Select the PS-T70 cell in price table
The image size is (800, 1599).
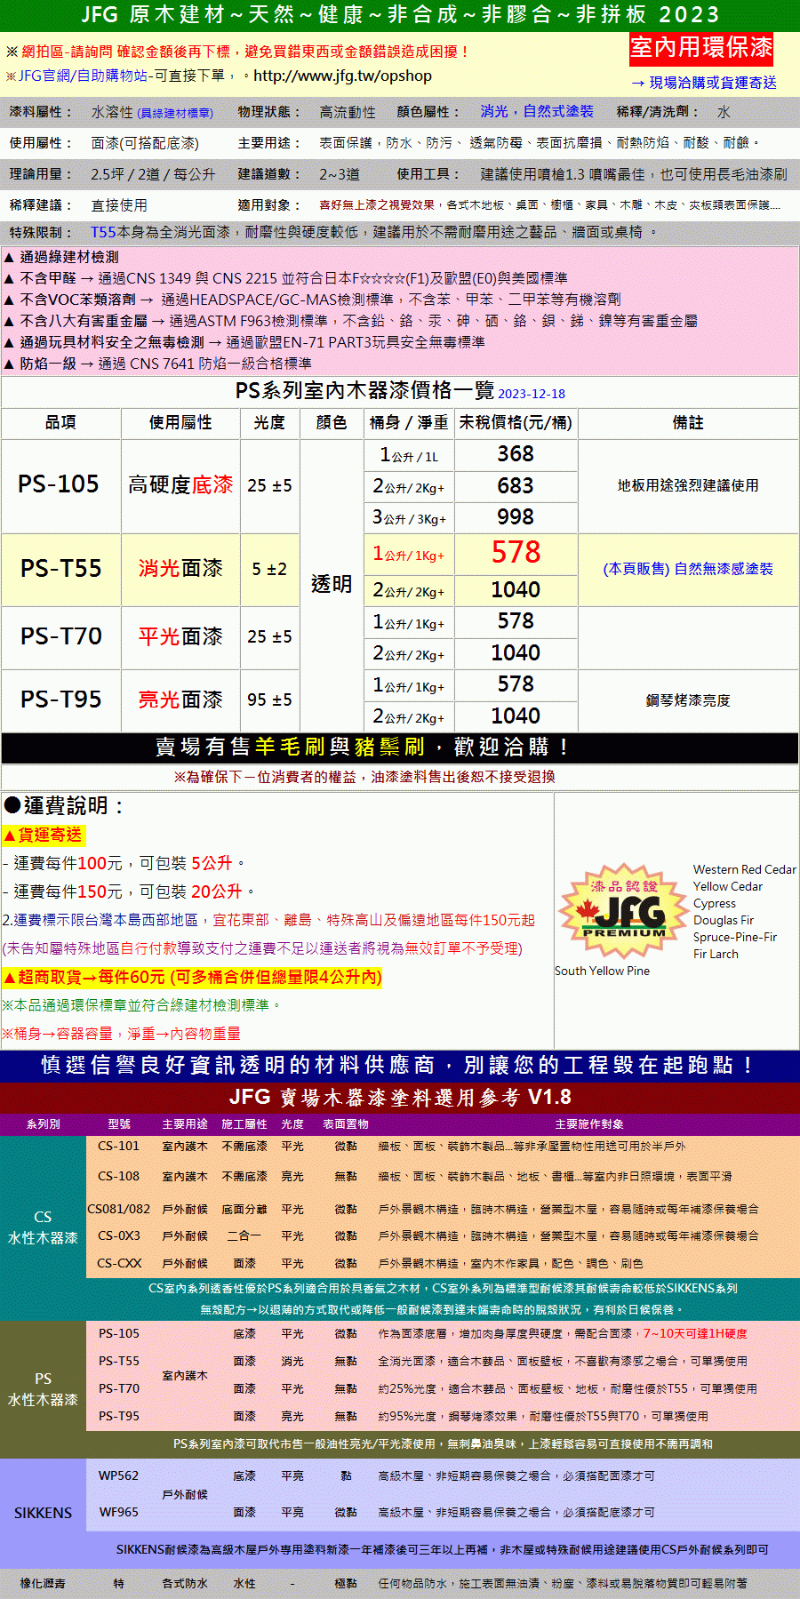click(61, 636)
